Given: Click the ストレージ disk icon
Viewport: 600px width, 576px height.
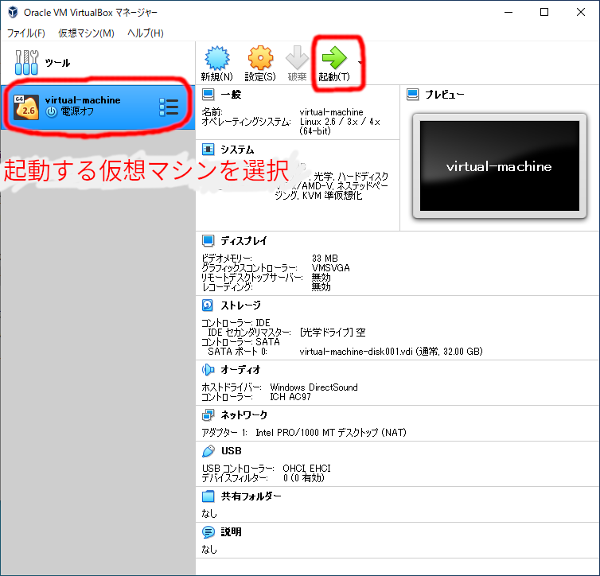Looking at the screenshot, I should [208, 305].
